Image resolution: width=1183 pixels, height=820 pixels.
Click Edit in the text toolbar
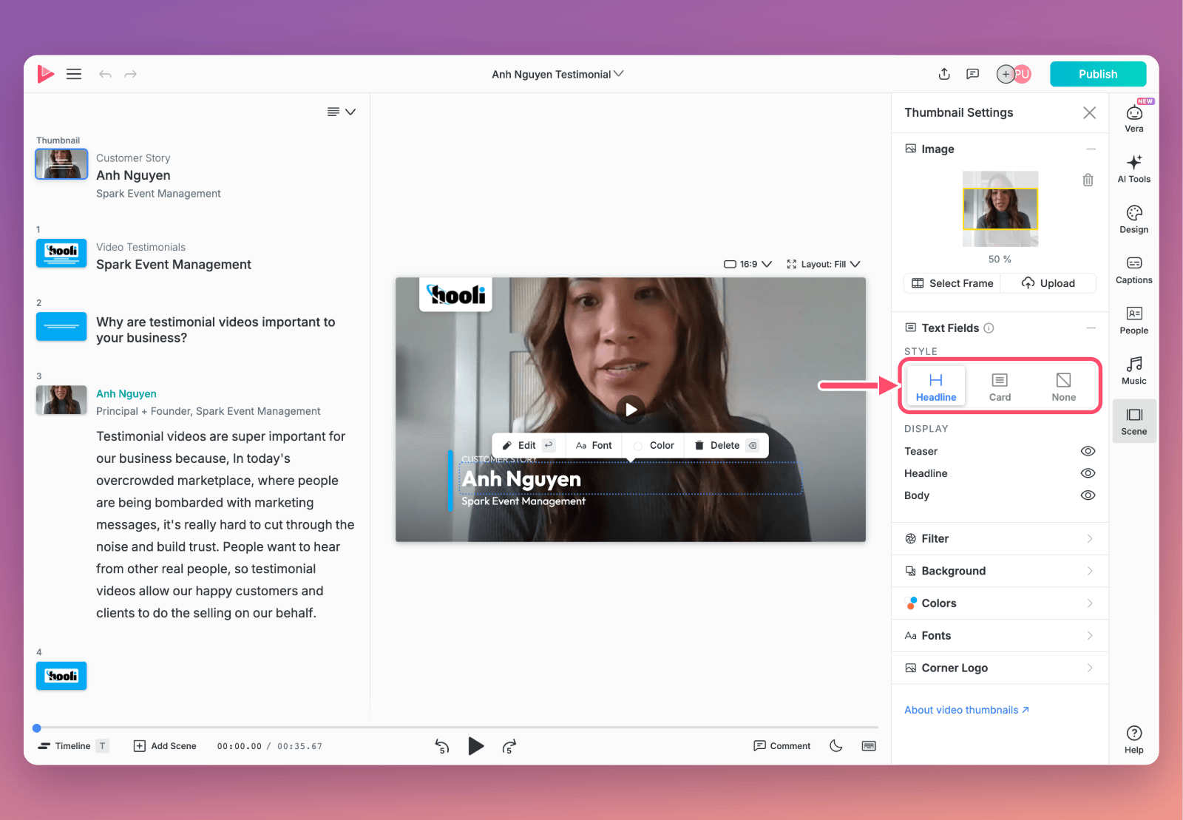coord(528,445)
